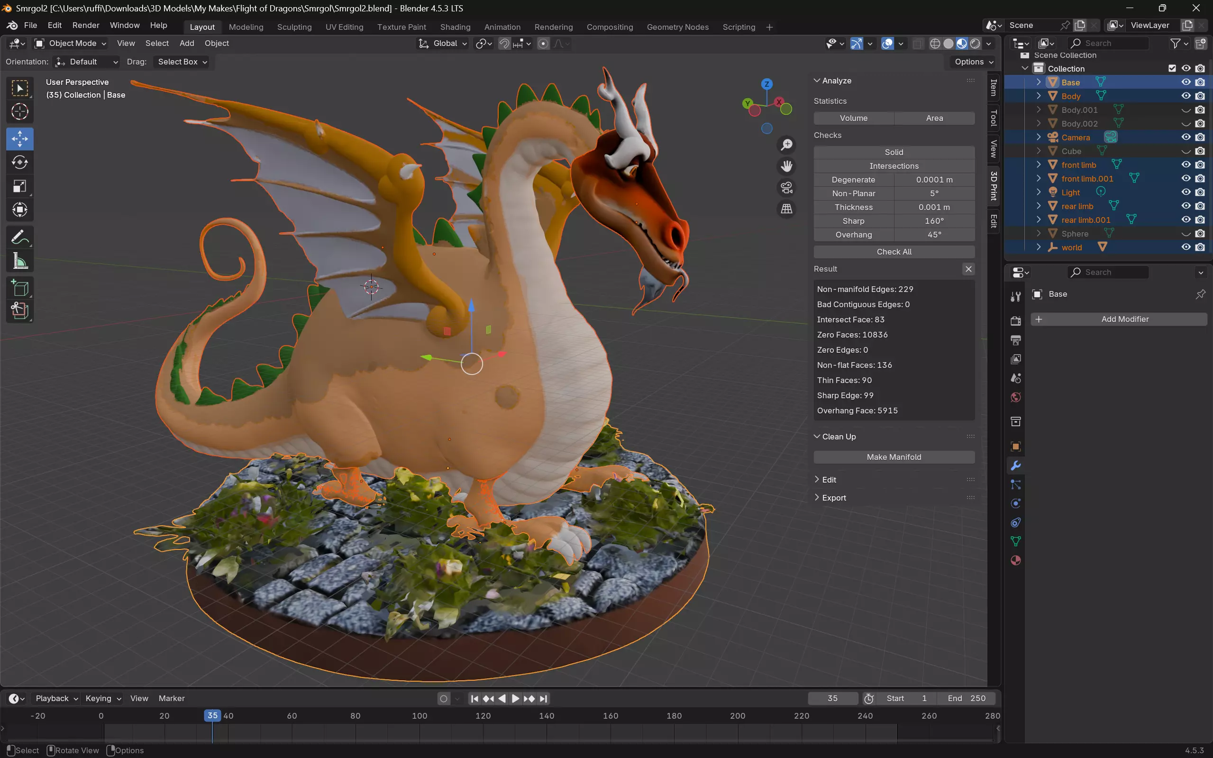Switch to Shading workspace tab

tap(455, 27)
